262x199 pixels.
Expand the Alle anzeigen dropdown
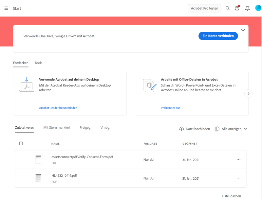pos(245,129)
